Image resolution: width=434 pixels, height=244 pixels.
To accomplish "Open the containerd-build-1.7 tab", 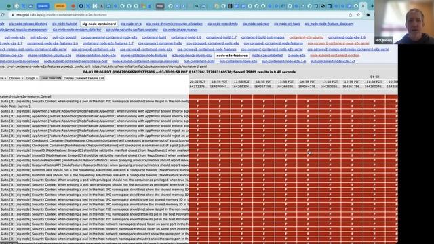I will [221, 37].
